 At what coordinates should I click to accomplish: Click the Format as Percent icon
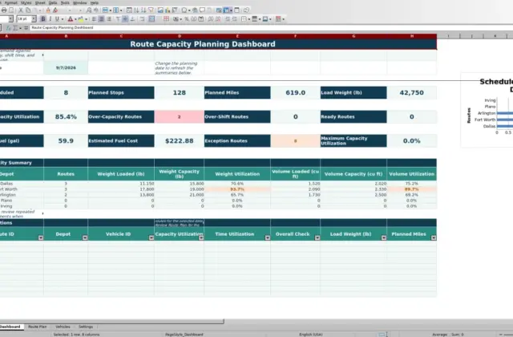(187, 19)
